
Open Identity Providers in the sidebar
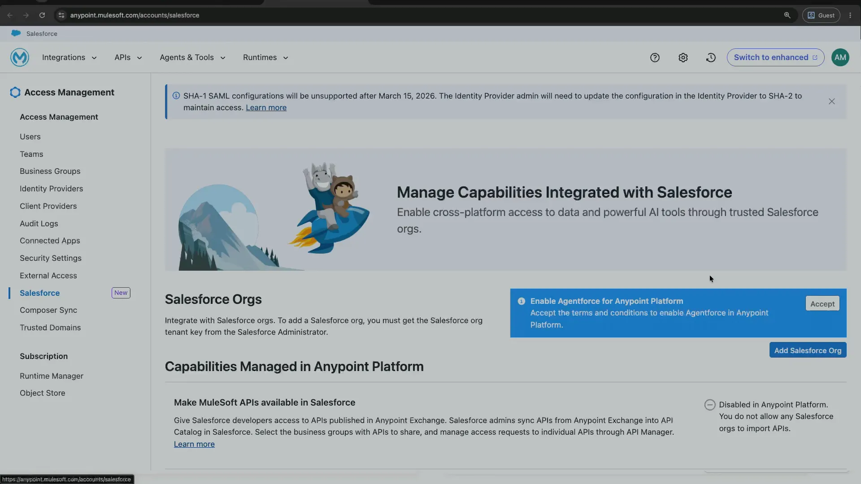[x=51, y=189]
